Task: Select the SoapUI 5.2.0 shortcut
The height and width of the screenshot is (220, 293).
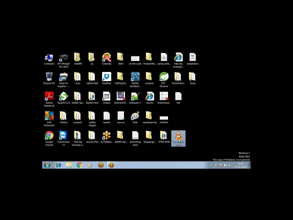Action: click(64, 98)
